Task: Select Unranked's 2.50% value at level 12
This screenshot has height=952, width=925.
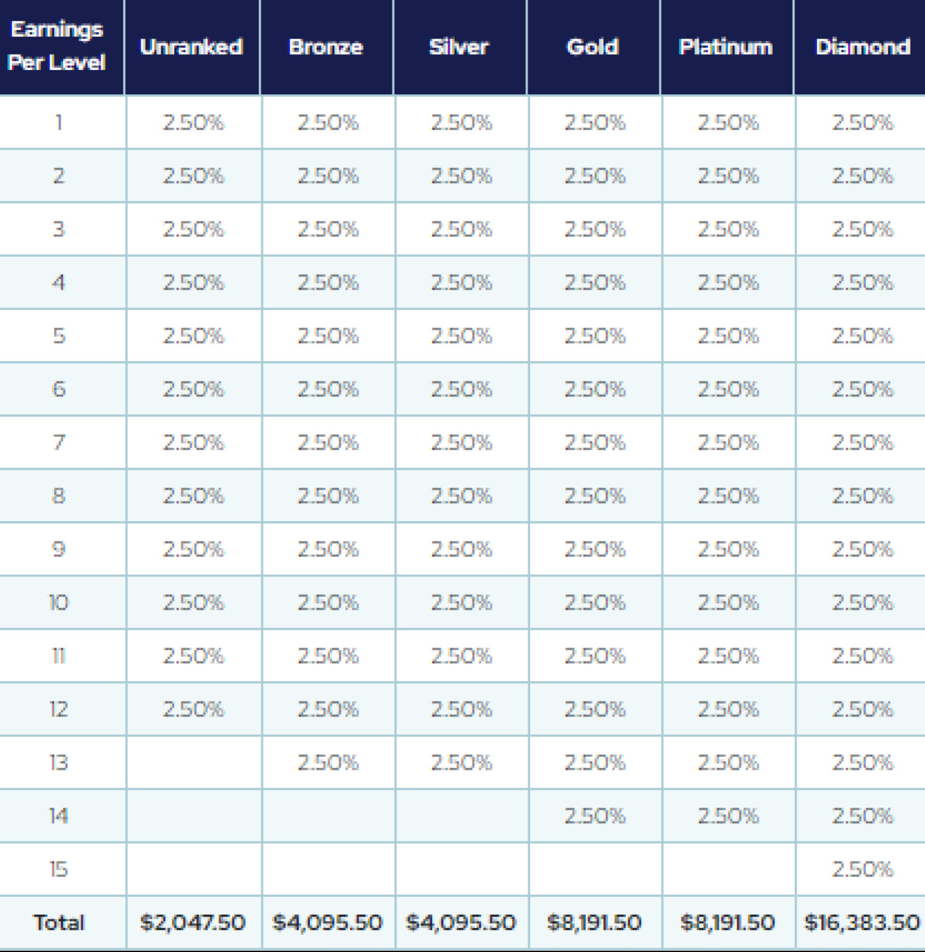Action: 193,709
